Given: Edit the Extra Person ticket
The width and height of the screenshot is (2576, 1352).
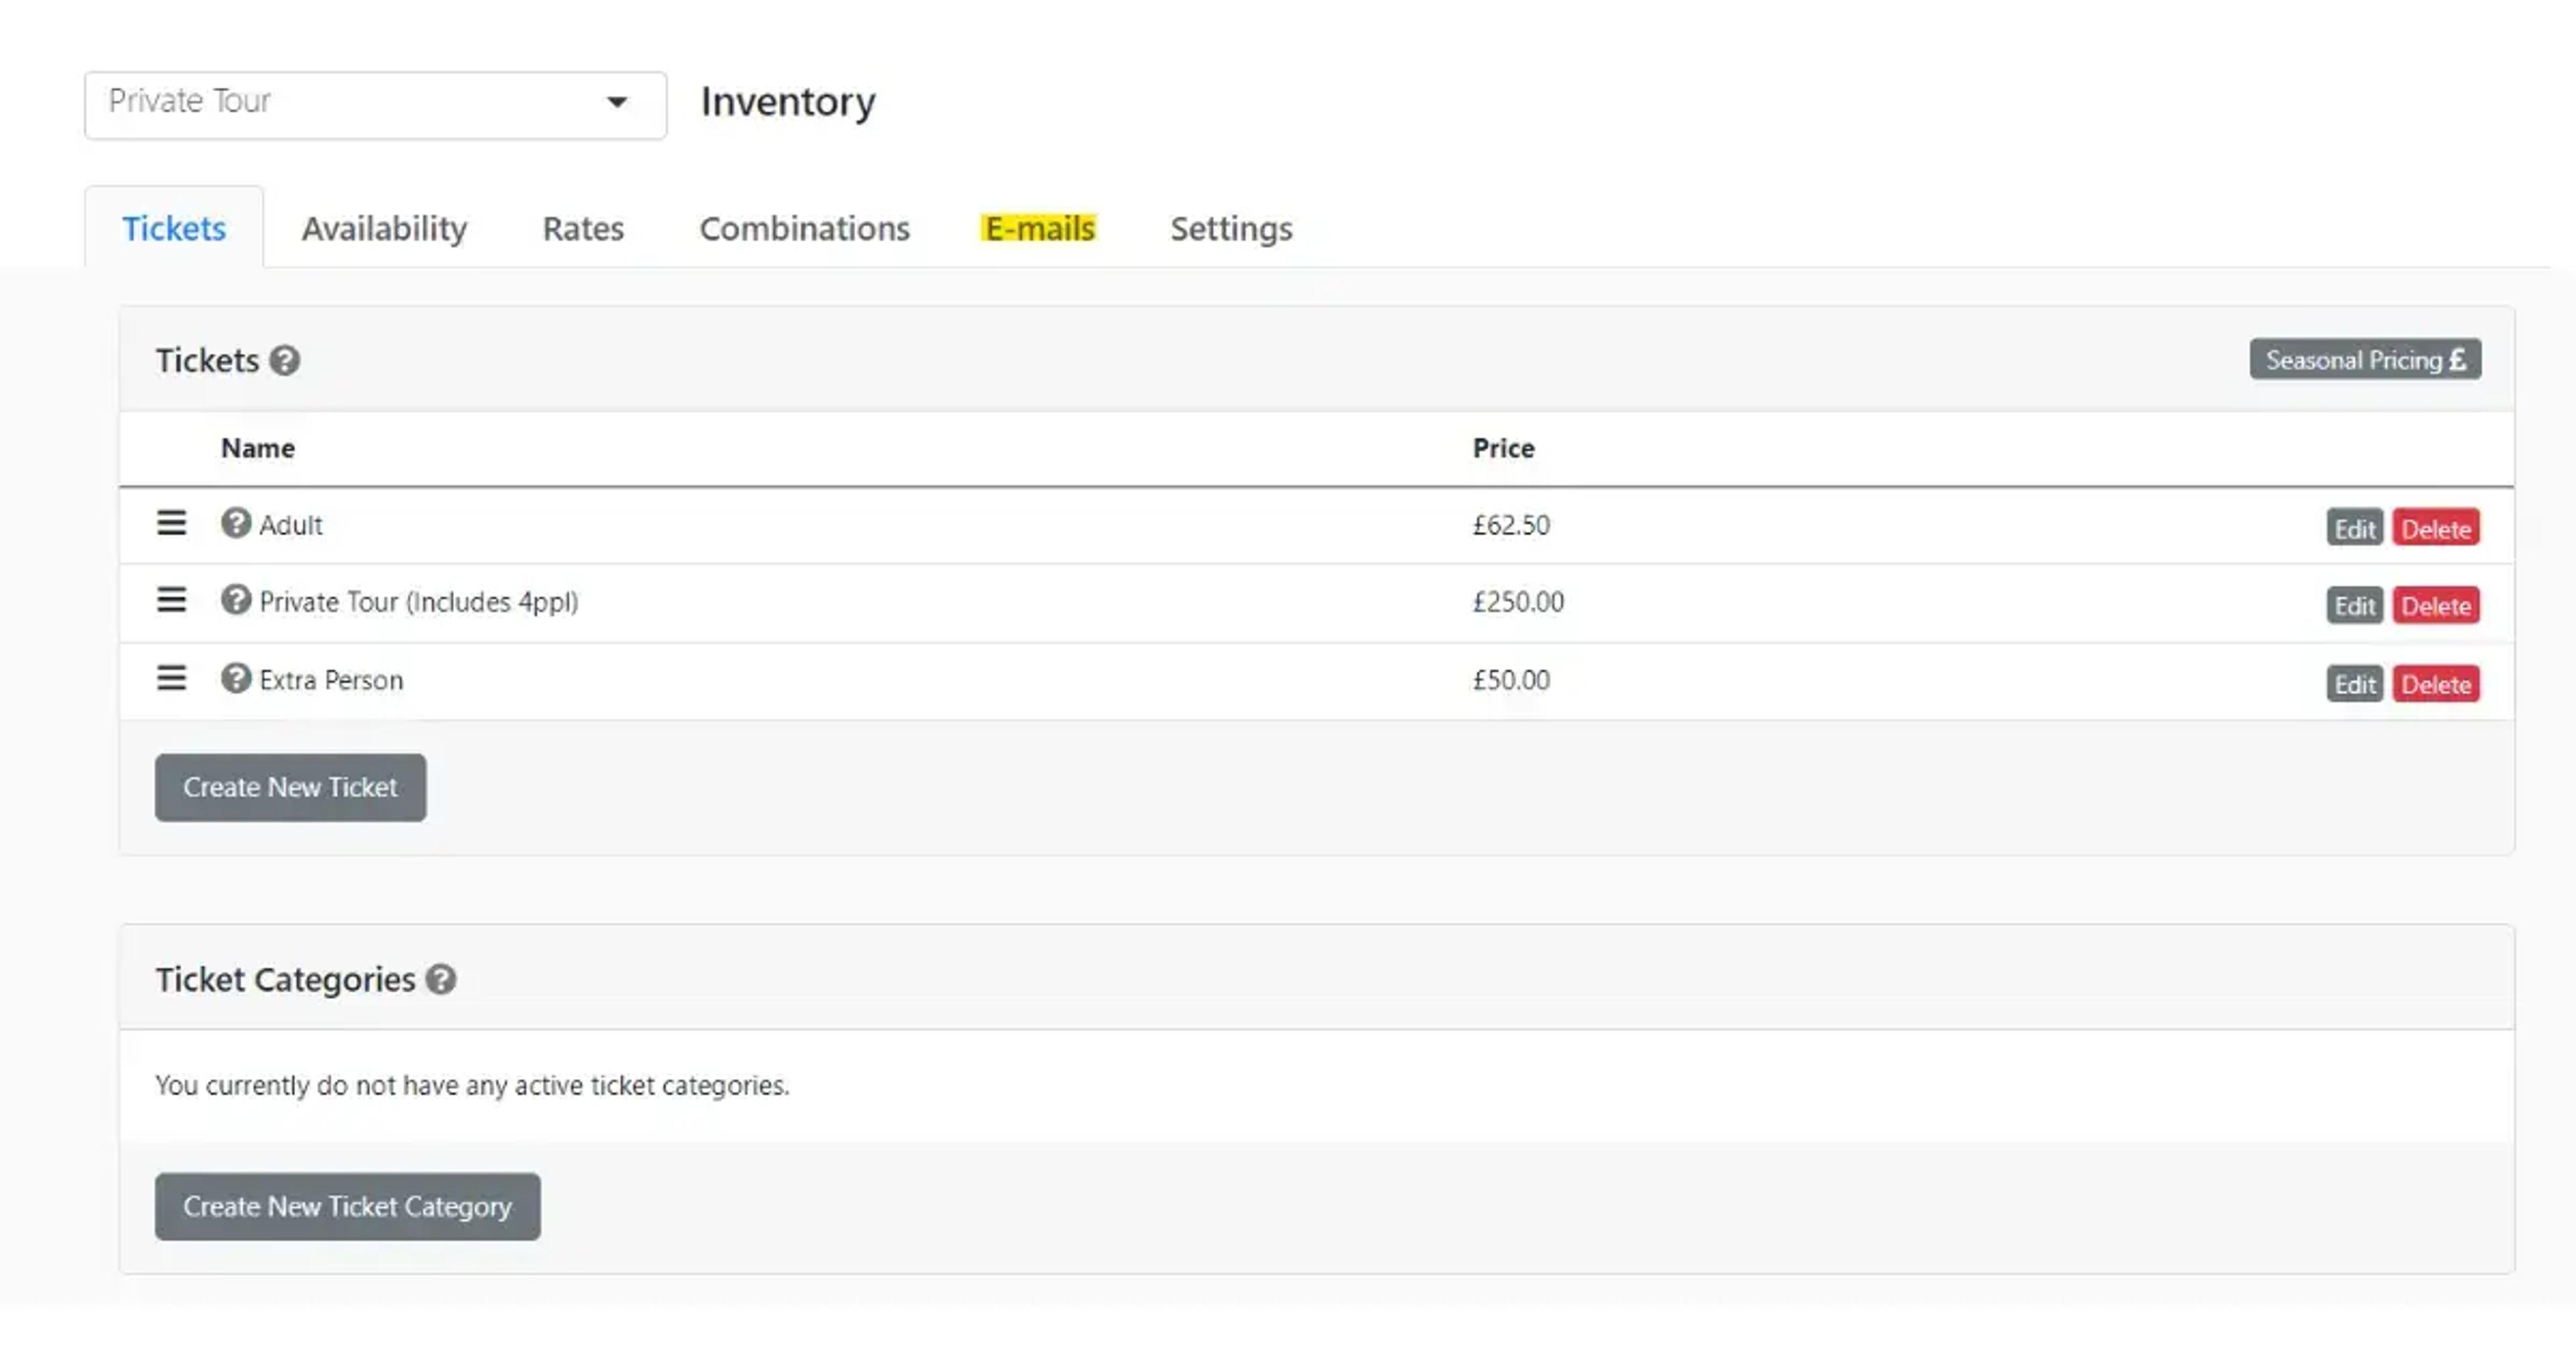Looking at the screenshot, I should 2355,684.
